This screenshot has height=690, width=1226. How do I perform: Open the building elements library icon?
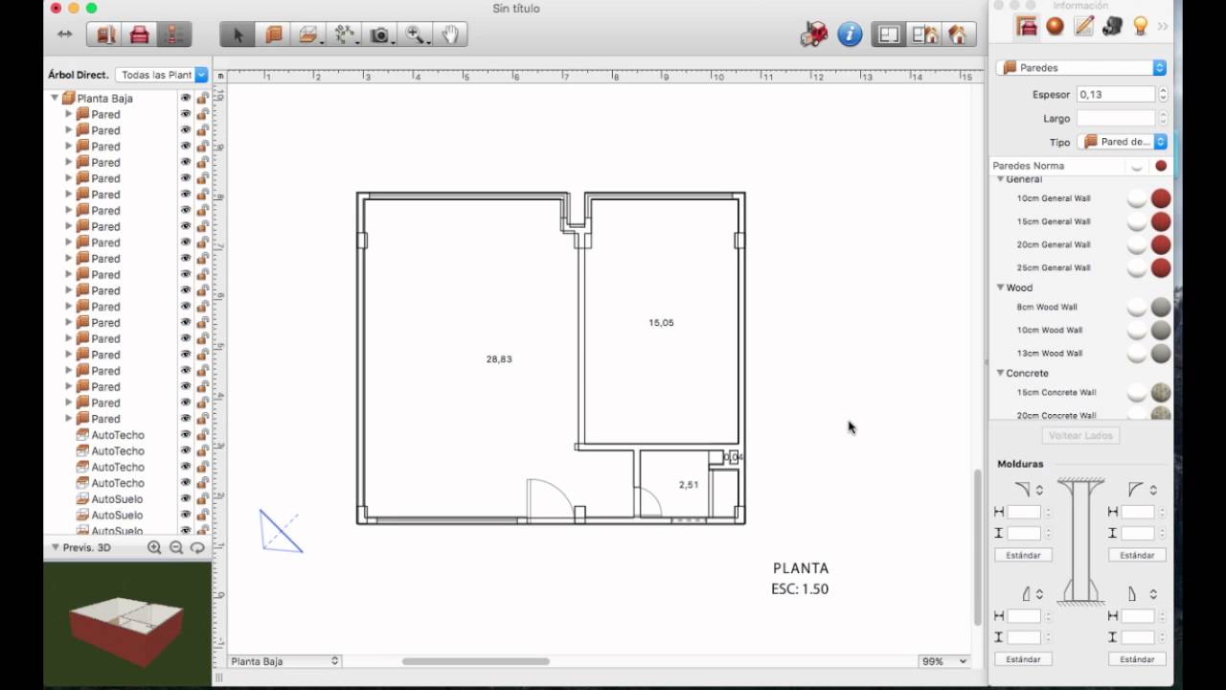tap(106, 34)
